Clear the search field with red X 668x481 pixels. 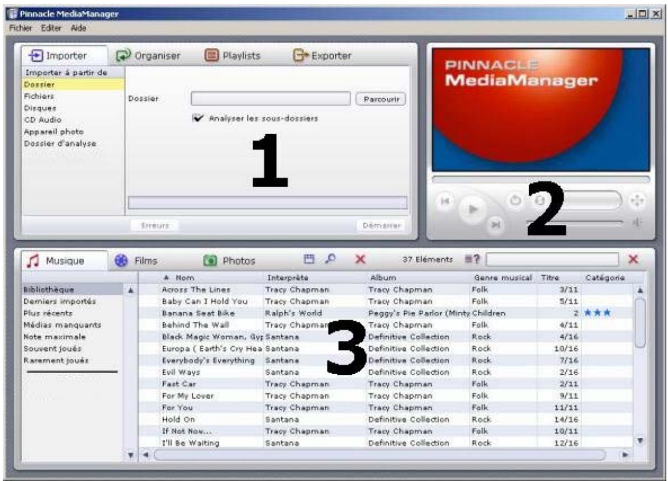coord(634,260)
